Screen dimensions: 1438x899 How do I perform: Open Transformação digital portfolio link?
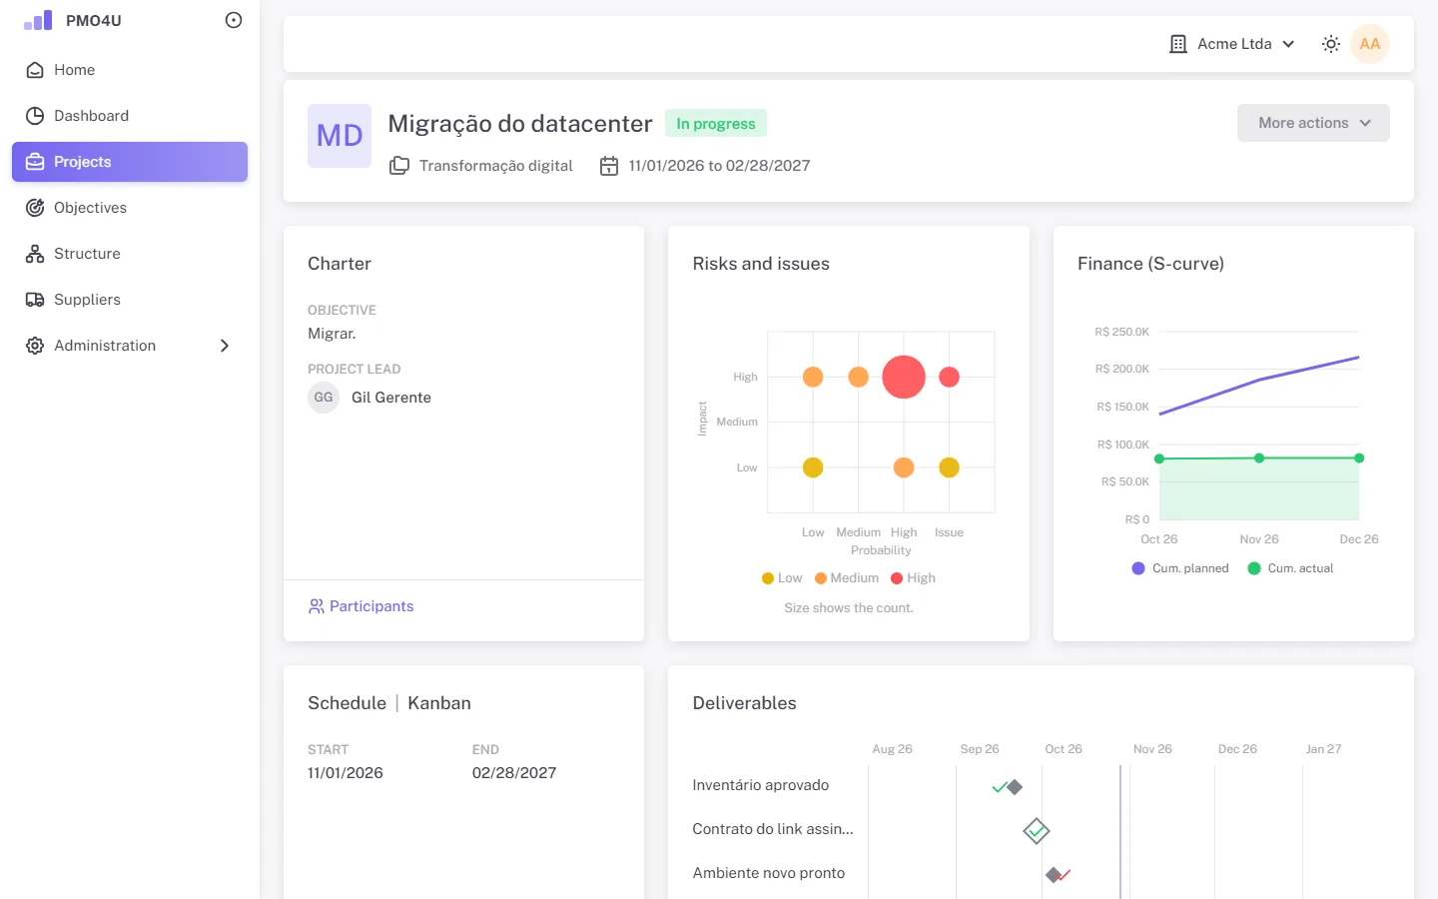point(495,166)
